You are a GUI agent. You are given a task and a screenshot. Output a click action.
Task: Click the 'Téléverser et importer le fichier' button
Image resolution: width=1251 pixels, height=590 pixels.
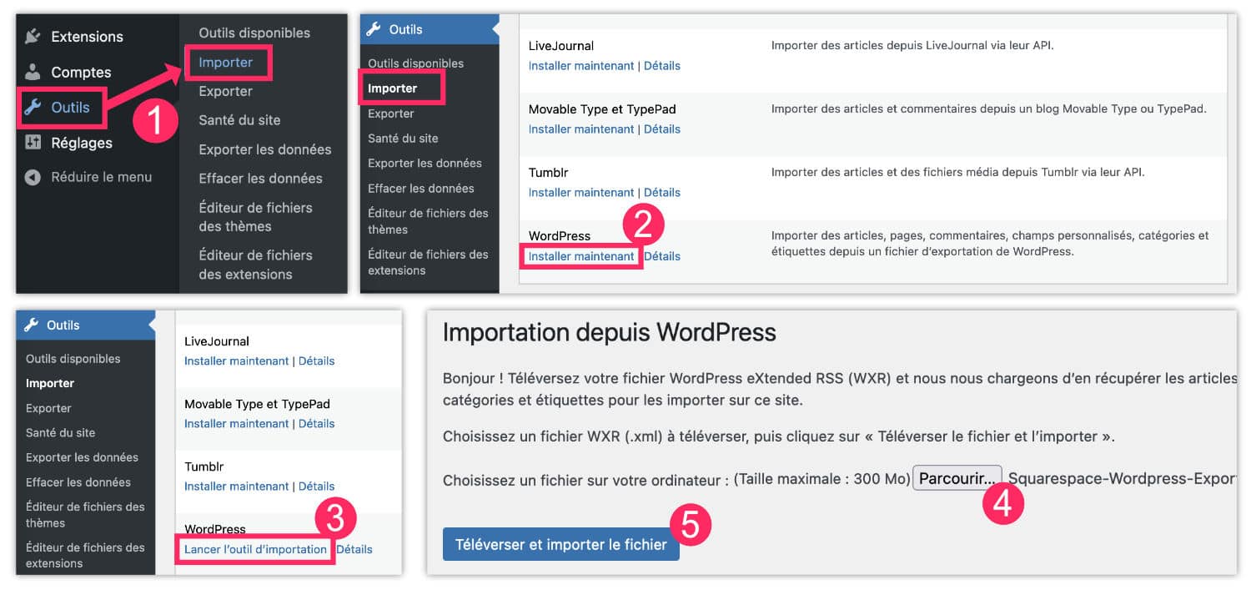tap(560, 543)
